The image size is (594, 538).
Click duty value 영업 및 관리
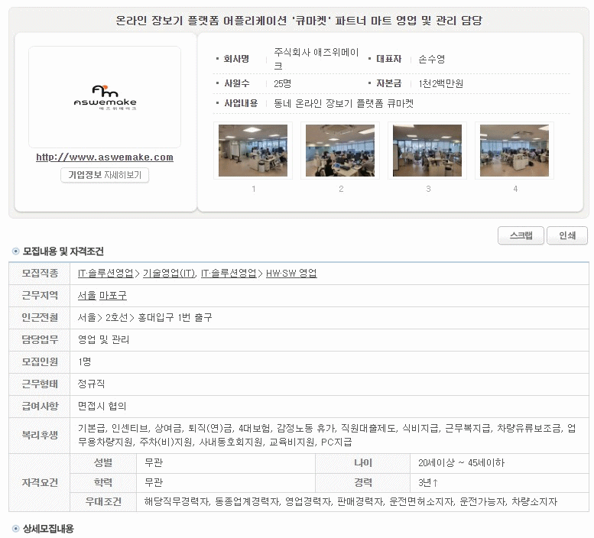(103, 339)
